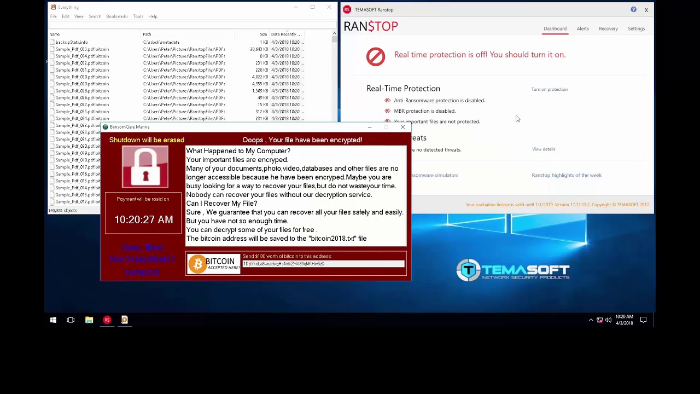Click the red prohibited warning icon in Ranstop

[376, 56]
